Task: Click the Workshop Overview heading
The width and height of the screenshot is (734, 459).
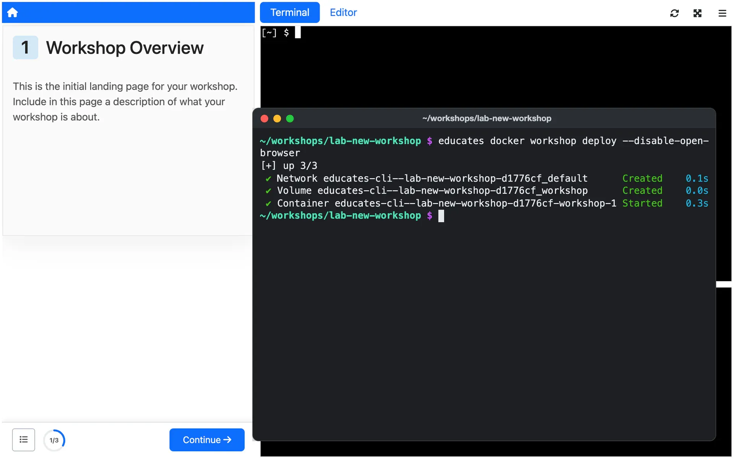Action: click(x=125, y=48)
